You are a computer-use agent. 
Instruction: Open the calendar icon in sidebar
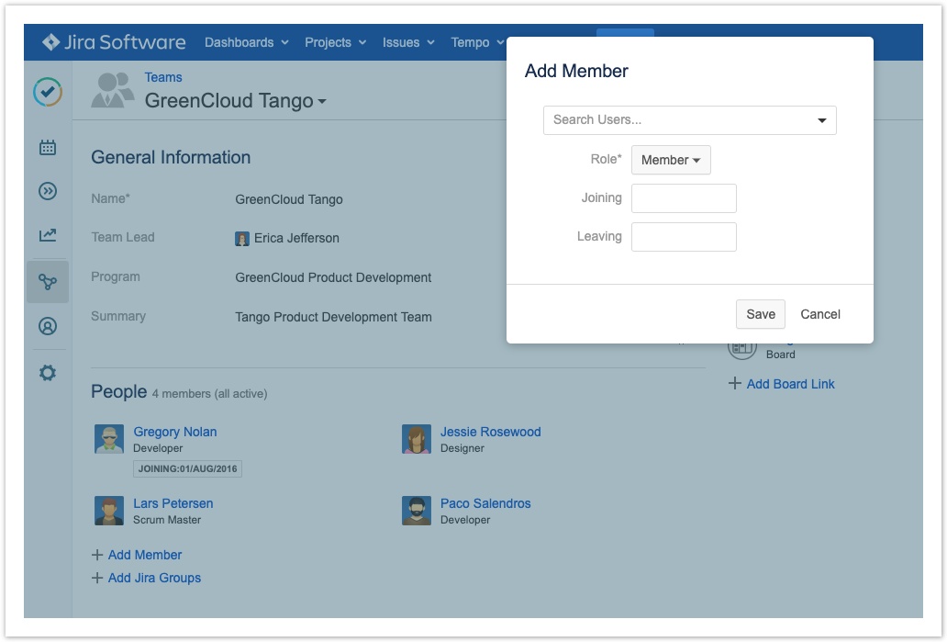click(x=48, y=147)
